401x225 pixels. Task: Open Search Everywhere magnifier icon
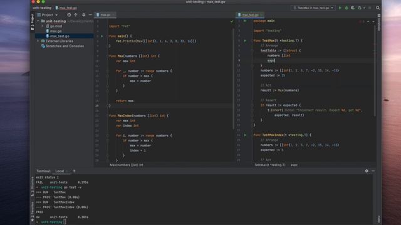click(378, 8)
